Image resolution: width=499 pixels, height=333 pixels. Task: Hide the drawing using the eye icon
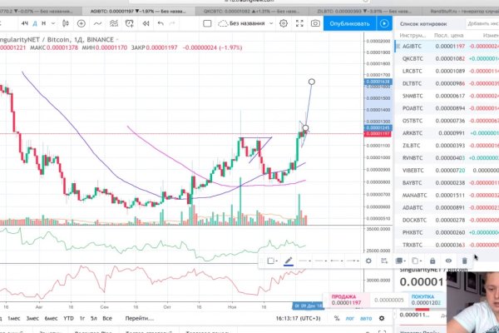tap(448, 261)
